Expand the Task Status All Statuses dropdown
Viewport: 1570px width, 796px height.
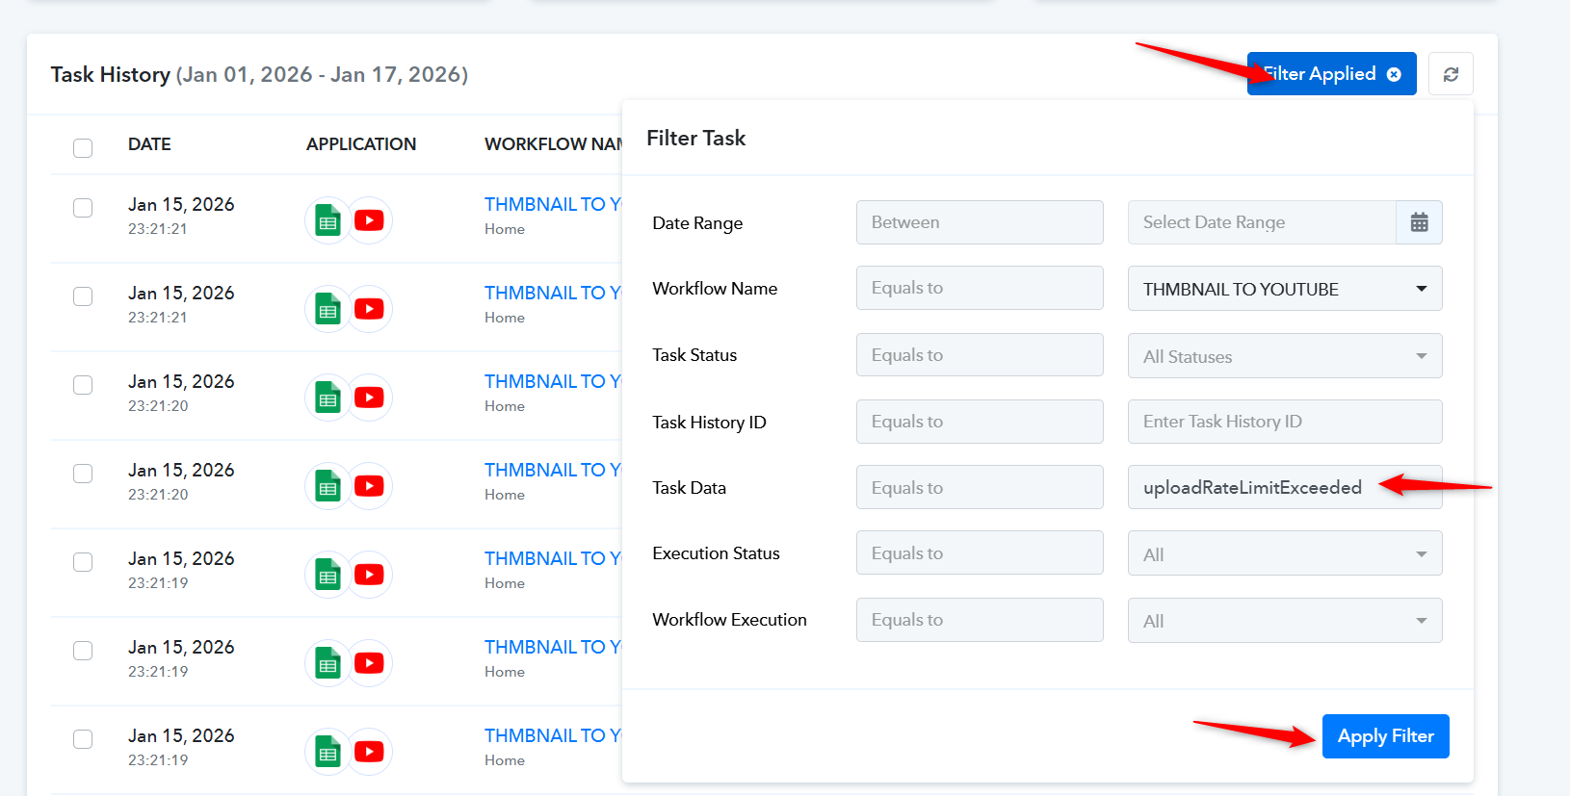click(x=1284, y=356)
